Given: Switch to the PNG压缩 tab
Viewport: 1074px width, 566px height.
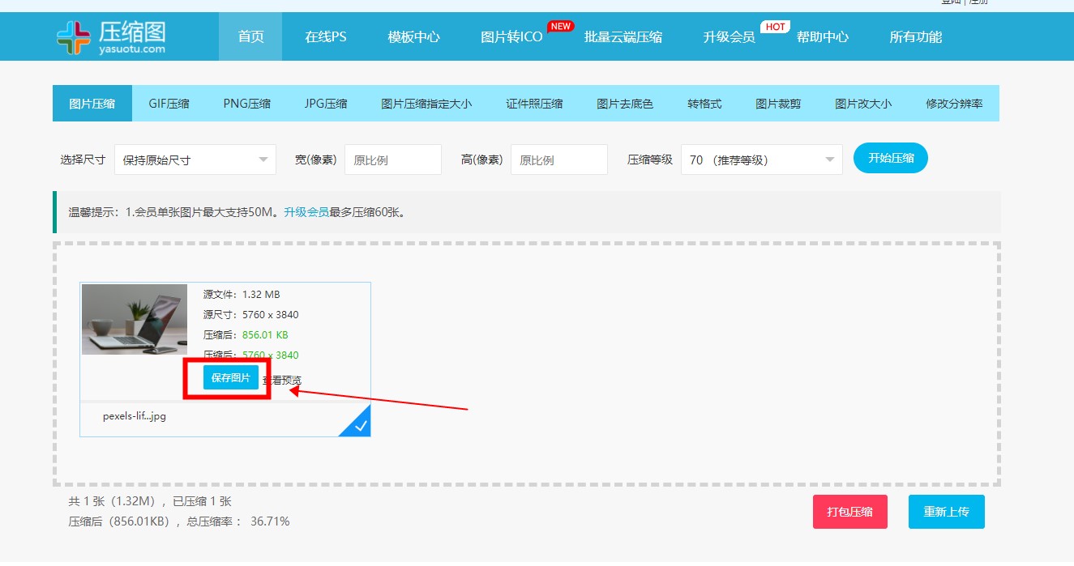Looking at the screenshot, I should click(246, 104).
